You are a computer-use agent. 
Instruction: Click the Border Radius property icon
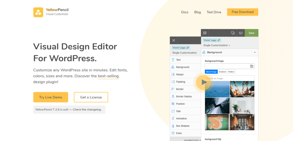(x=173, y=96)
